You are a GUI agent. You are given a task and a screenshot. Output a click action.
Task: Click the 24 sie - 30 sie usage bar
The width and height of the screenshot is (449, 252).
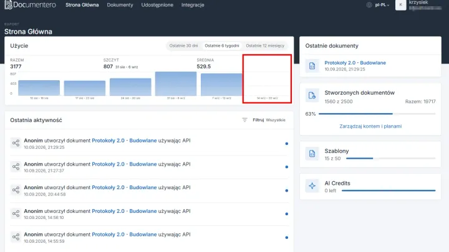tap(130, 87)
